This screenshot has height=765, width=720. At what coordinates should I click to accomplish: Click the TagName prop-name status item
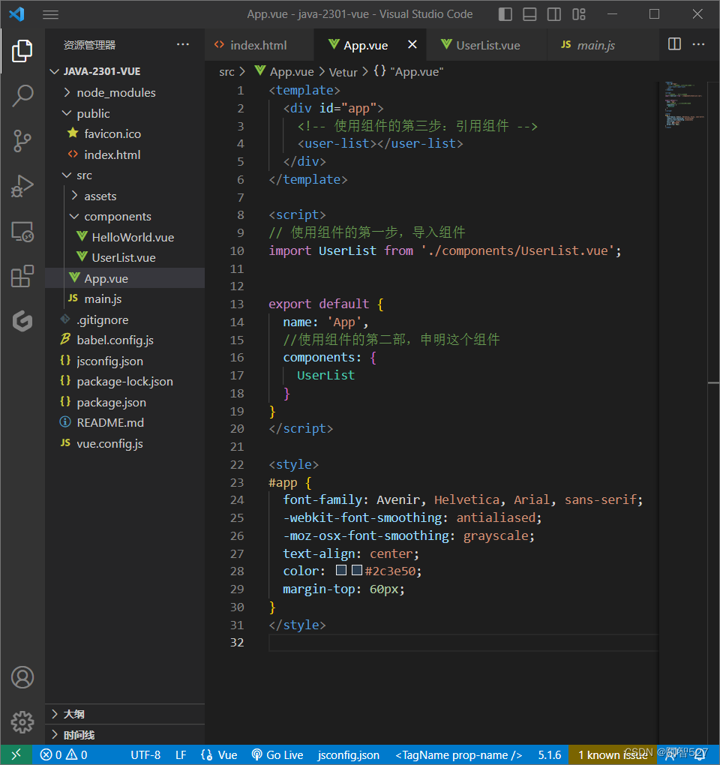[x=458, y=754]
